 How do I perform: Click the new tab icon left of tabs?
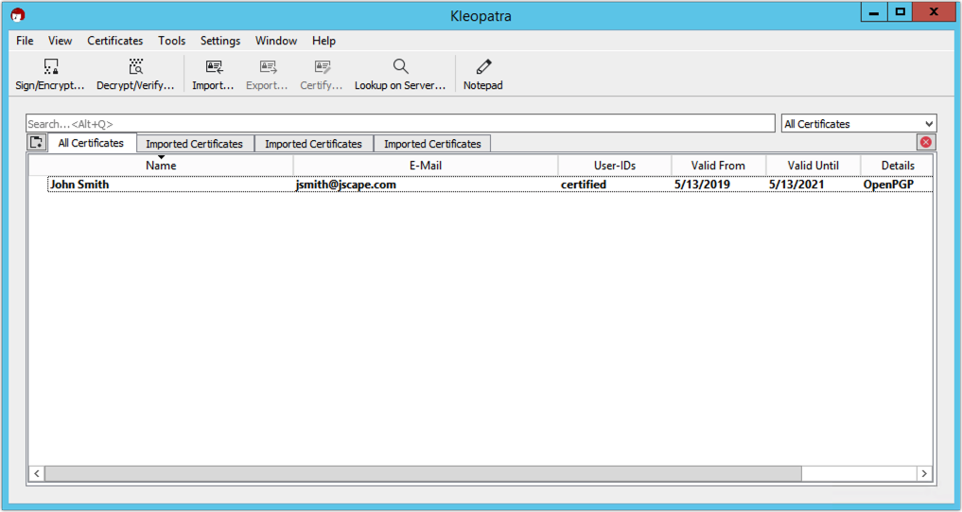point(36,143)
